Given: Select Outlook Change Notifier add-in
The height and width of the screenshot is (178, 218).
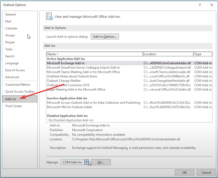Looking at the screenshot, I should click(x=129, y=81).
